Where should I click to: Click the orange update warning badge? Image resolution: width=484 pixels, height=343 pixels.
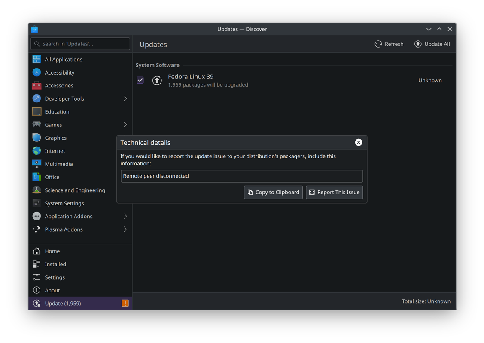coord(125,303)
